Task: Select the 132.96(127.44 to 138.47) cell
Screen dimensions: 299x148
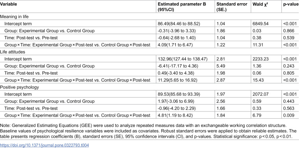Action: [182, 59]
